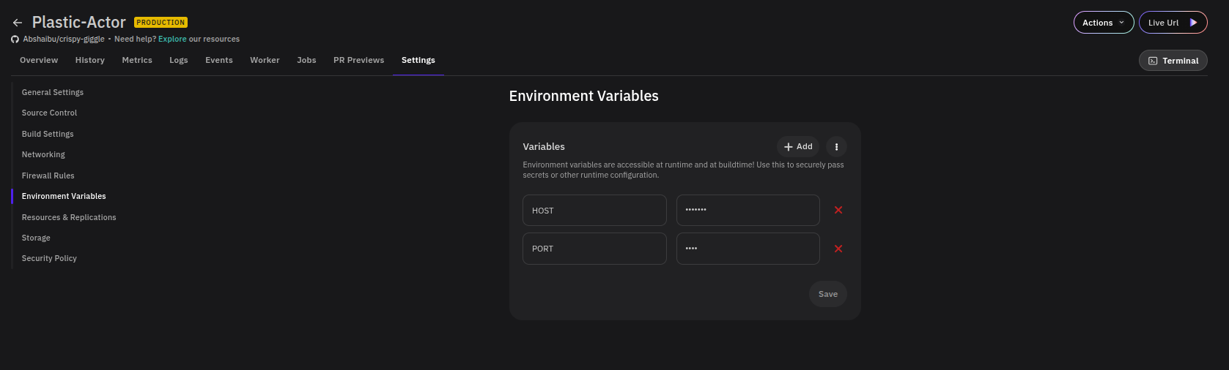Click the GitHub icon beside repository name
The width and height of the screenshot is (1229, 370).
point(15,39)
